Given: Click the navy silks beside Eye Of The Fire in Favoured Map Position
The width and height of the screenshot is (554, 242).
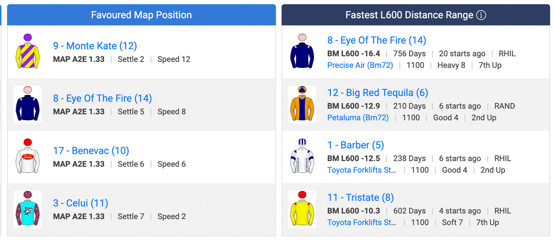Looking at the screenshot, I should click(28, 104).
